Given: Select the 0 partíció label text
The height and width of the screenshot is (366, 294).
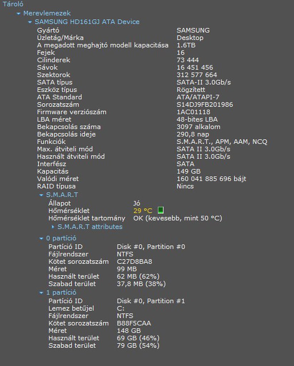Looking at the screenshot, I should tap(61, 238).
